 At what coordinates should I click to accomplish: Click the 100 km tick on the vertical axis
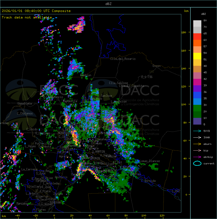[x=184, y=105]
